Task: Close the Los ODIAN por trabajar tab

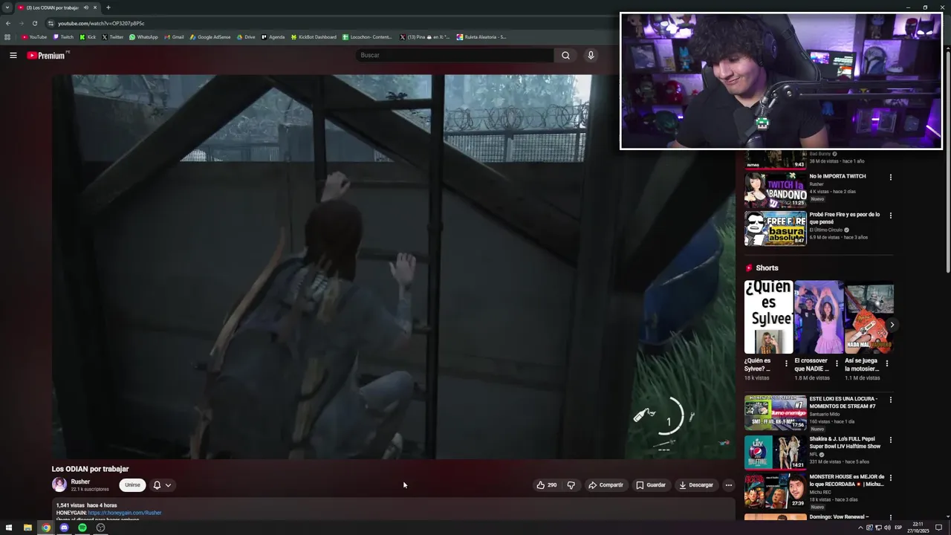Action: click(94, 7)
